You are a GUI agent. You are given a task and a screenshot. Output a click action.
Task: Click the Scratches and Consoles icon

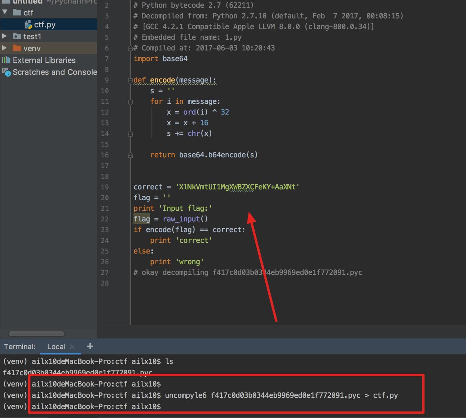click(x=6, y=72)
